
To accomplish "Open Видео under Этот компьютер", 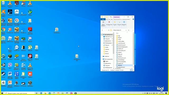I will click(x=106, y=61).
